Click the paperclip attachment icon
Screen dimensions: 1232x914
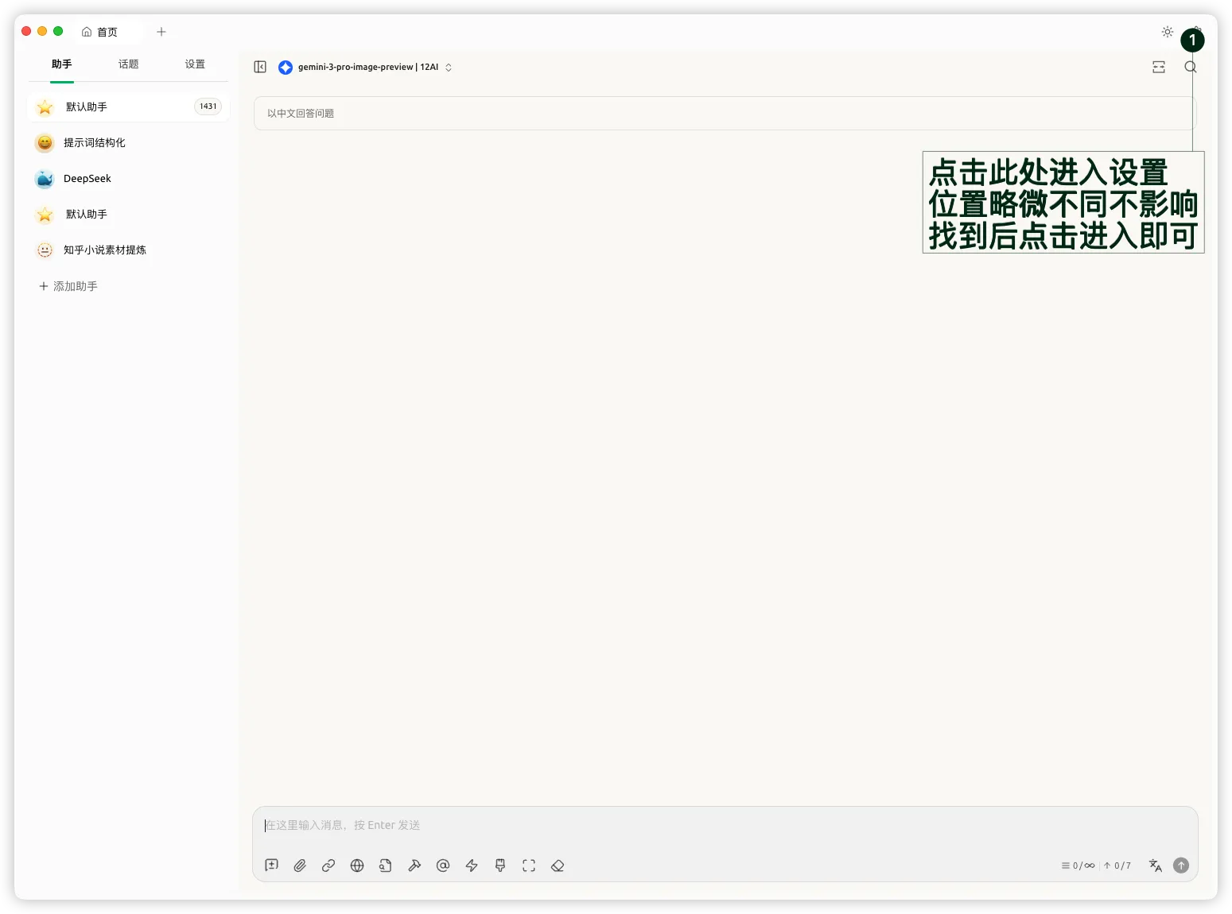pyautogui.click(x=300, y=866)
